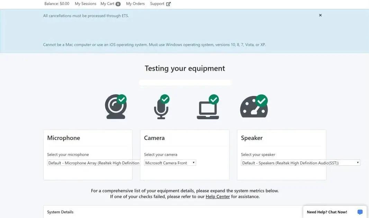
Task: Click the external link icon beside Support
Action: point(169,4)
